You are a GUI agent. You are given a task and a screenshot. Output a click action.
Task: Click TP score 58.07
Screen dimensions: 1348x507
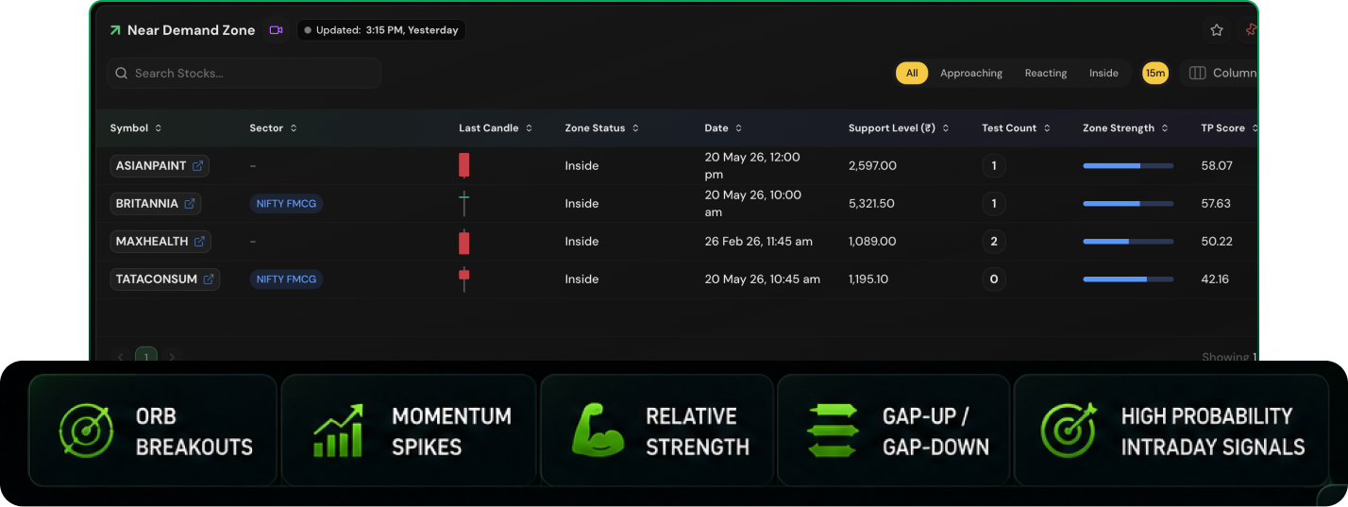point(1217,166)
